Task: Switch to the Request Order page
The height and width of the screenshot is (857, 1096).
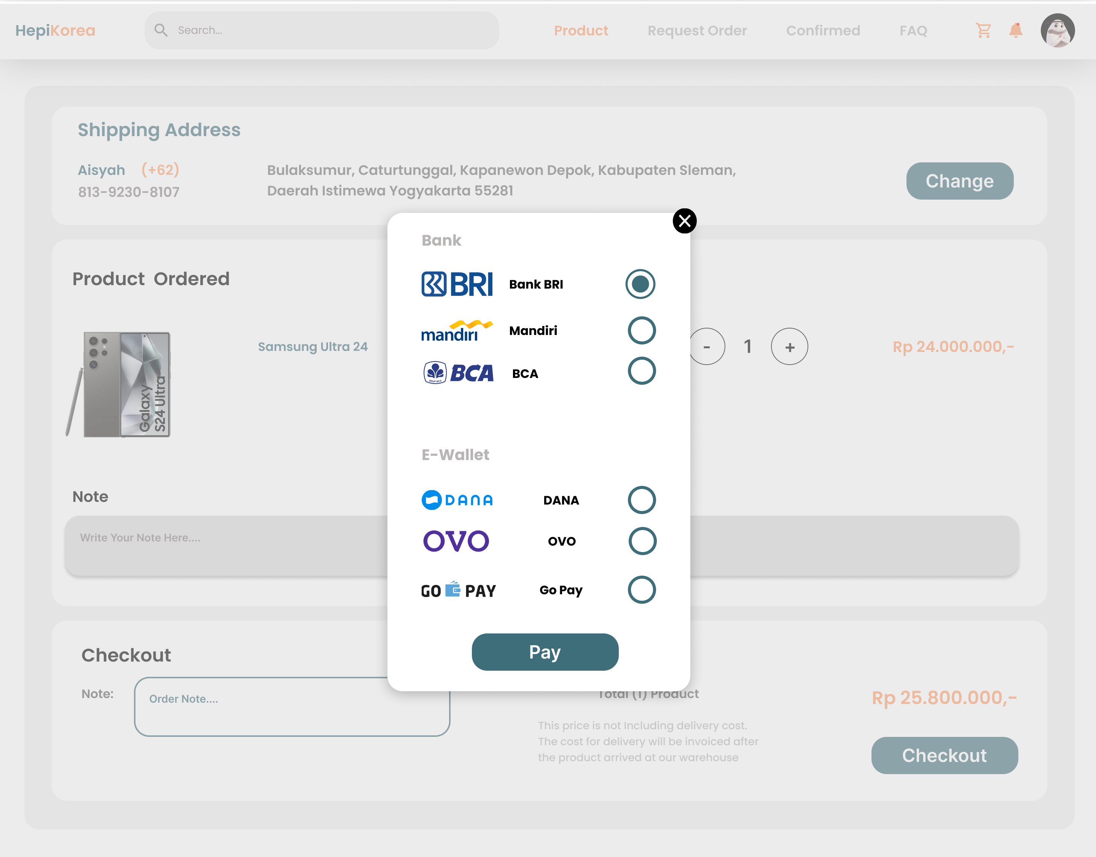Action: [x=697, y=30]
